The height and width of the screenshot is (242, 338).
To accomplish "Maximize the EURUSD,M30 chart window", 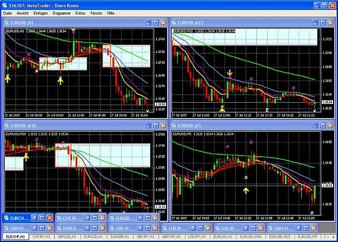I will point(156,125).
